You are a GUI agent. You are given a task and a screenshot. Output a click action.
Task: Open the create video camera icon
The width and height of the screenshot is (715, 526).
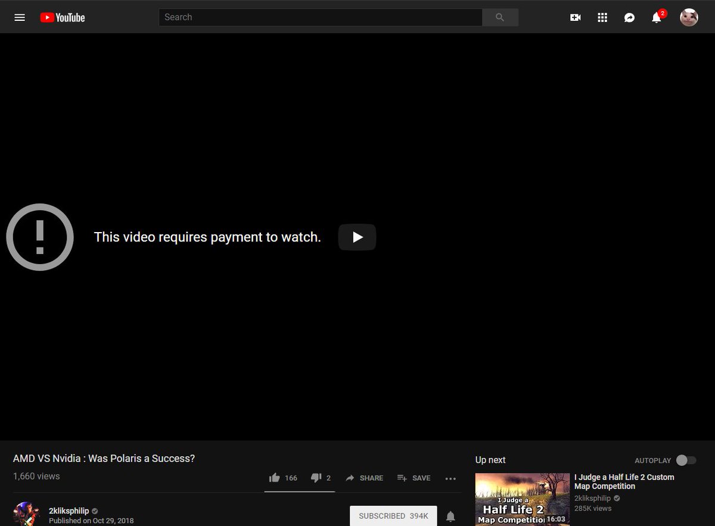point(576,17)
